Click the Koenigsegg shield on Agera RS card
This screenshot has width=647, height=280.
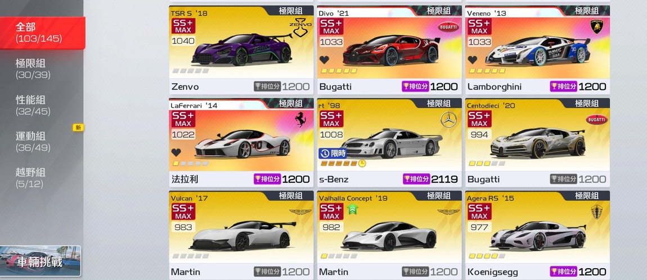(x=597, y=212)
